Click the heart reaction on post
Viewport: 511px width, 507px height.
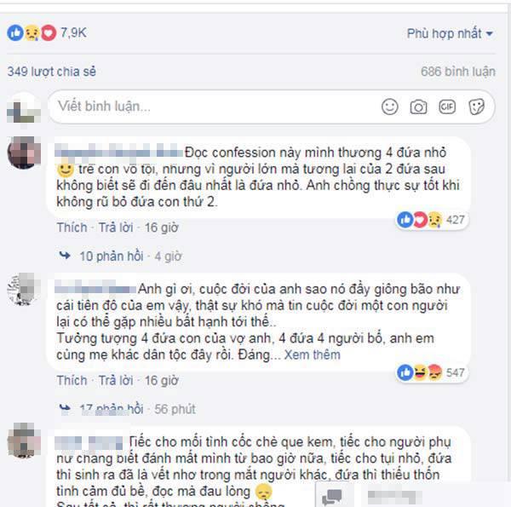(x=49, y=33)
